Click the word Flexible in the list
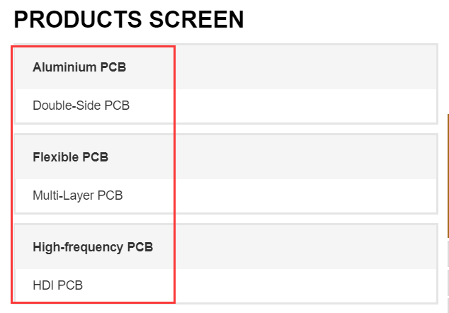 coord(56,156)
